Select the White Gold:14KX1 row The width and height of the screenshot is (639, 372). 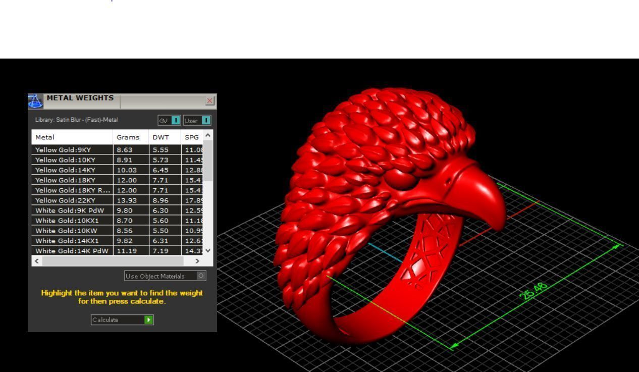point(117,241)
